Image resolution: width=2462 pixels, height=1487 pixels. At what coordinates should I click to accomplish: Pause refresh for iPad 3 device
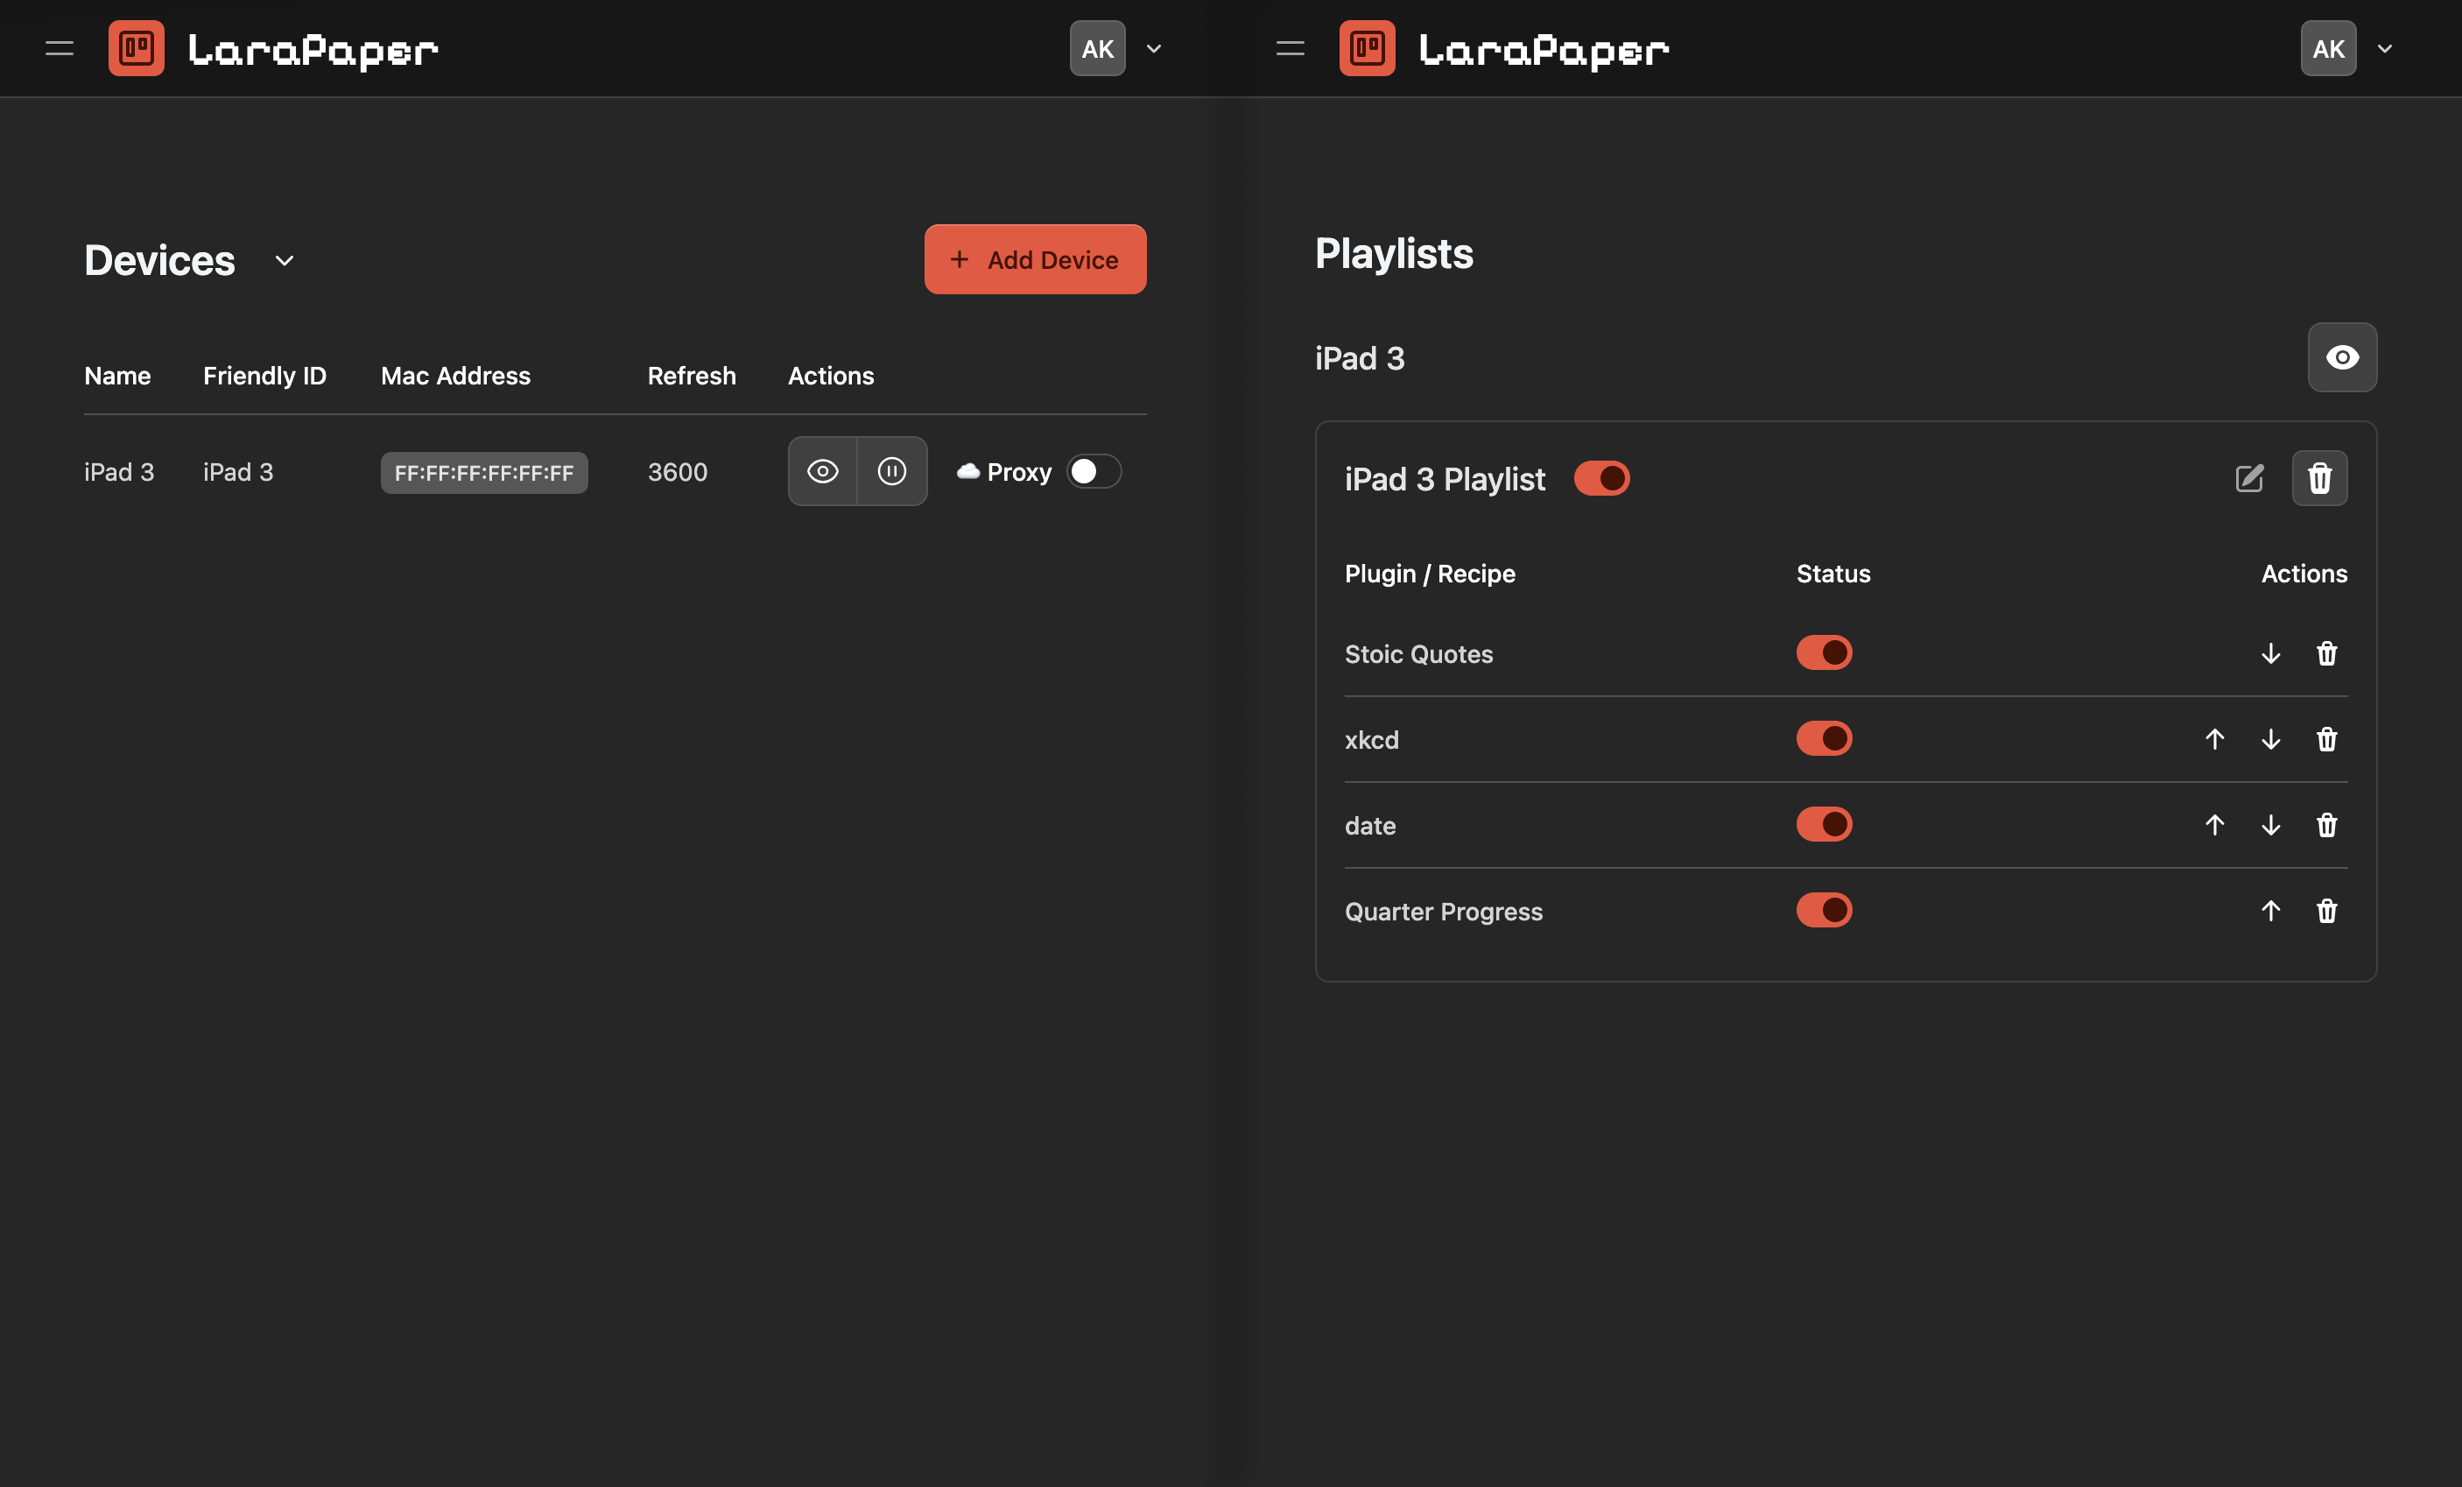[x=892, y=470]
